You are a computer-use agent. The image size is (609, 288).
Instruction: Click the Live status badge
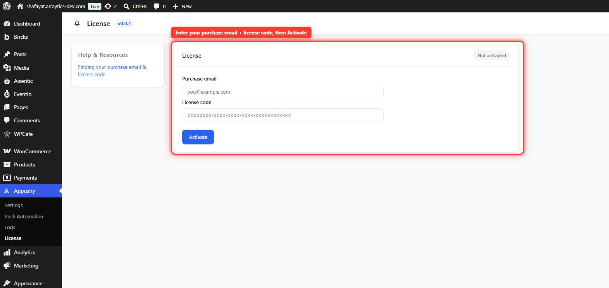coord(95,6)
